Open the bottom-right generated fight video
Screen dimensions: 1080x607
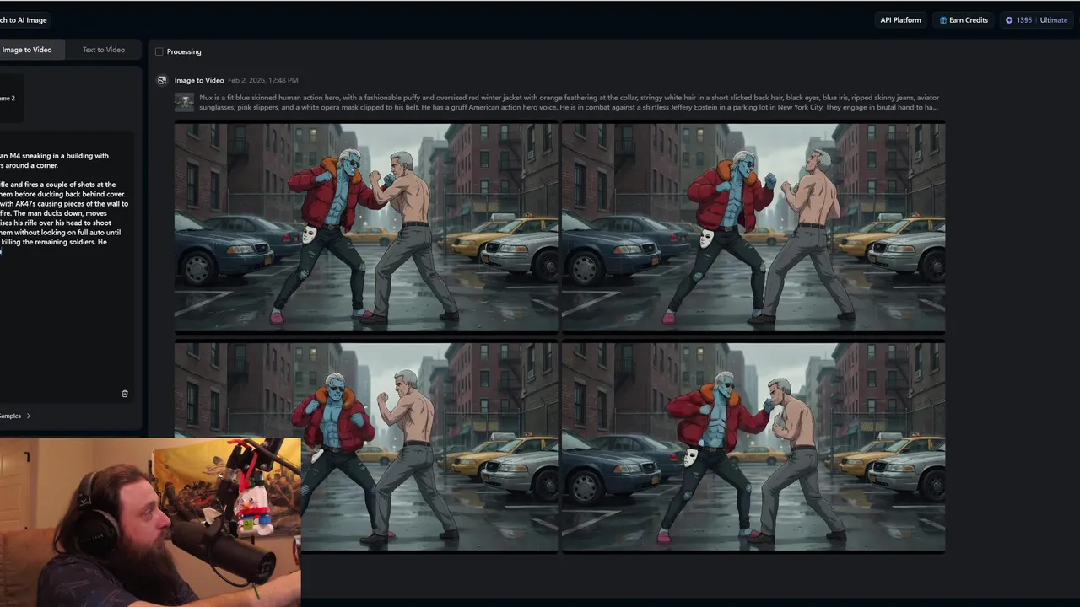click(753, 447)
